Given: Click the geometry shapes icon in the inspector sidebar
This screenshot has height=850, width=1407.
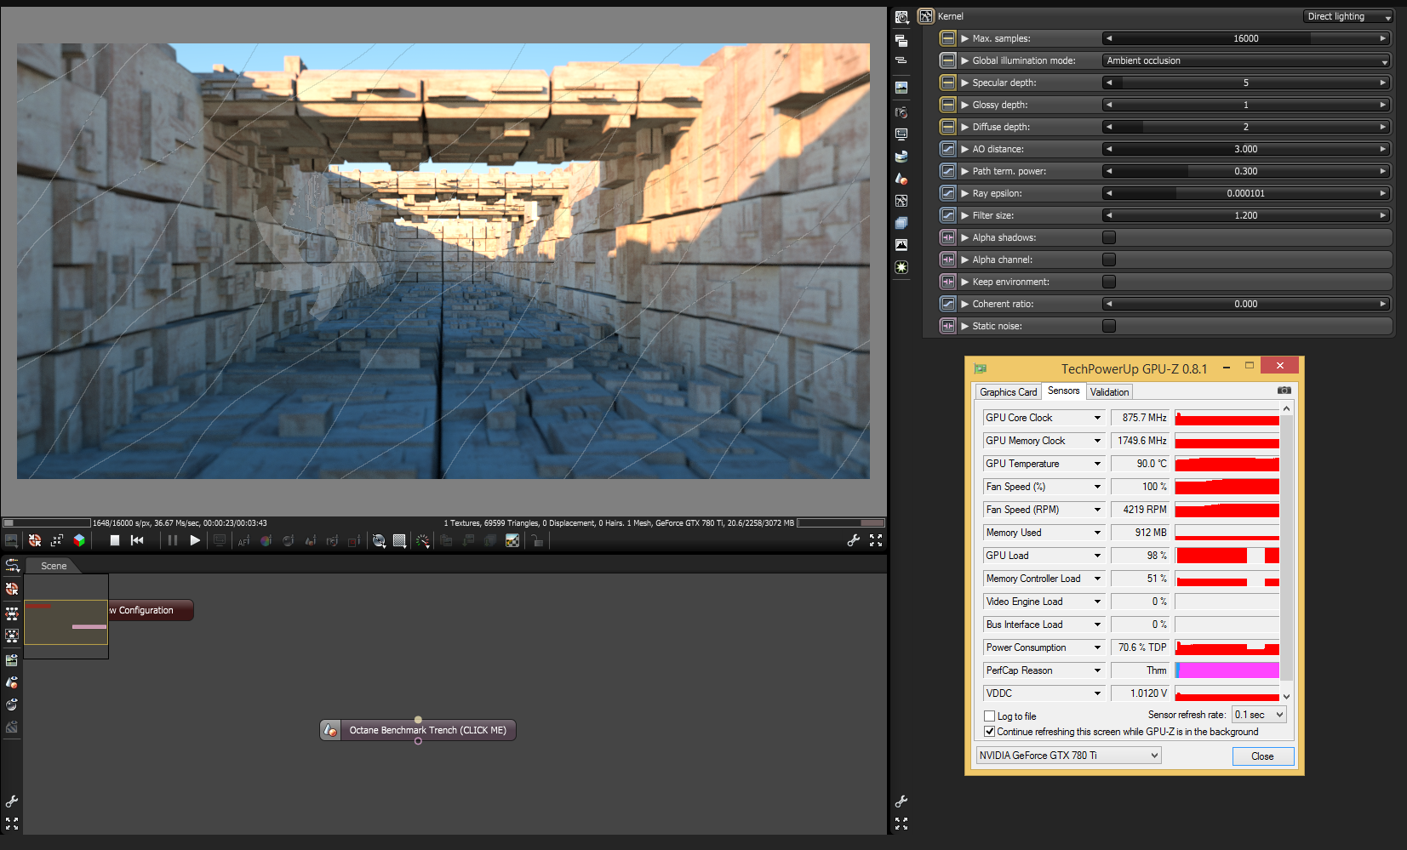Looking at the screenshot, I should click(x=901, y=179).
